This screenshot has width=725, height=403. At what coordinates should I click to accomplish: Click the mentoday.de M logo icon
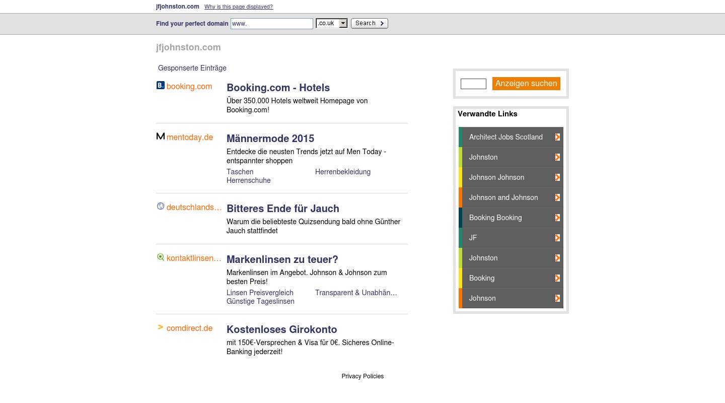pos(161,136)
